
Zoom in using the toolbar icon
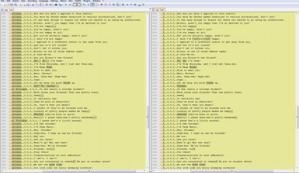click(66, 5)
